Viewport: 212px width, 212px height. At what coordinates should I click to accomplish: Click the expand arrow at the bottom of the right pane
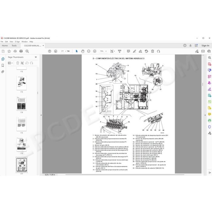(210, 173)
